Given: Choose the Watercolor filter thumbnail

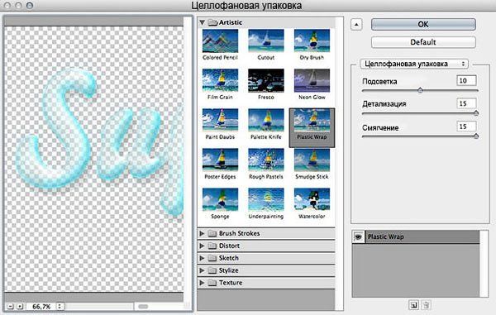Looking at the screenshot, I should [312, 199].
